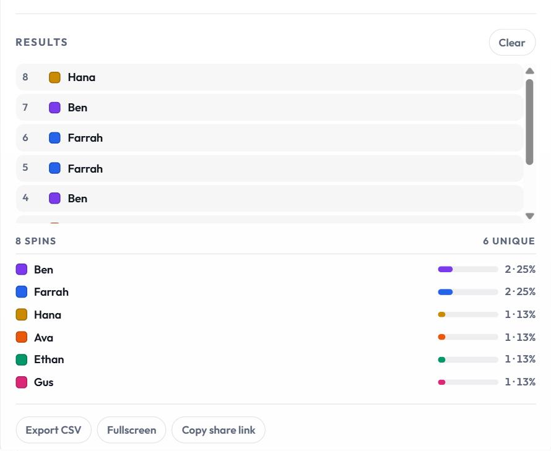Click Farrah's name in the tally
The image size is (551, 451).
[x=51, y=292]
